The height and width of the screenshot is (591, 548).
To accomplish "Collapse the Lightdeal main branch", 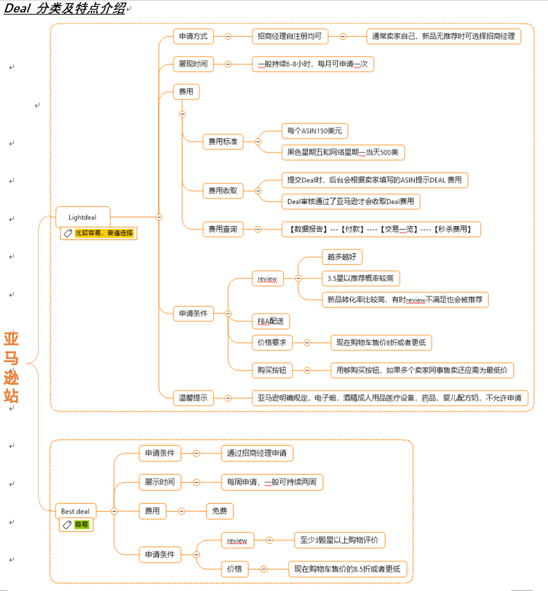I will 159,217.
